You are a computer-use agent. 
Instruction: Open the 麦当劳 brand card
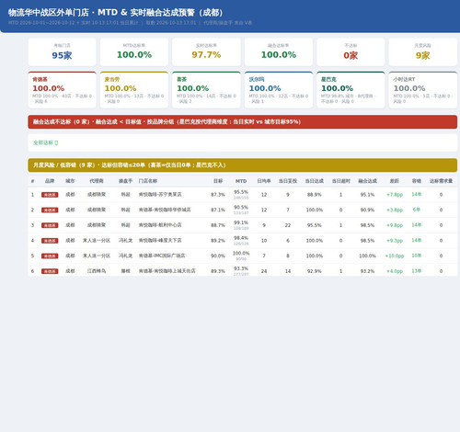pyautogui.click(x=134, y=90)
